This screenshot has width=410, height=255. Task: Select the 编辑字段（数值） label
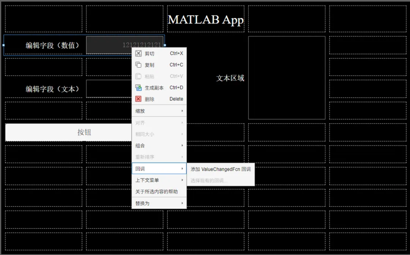(52, 45)
